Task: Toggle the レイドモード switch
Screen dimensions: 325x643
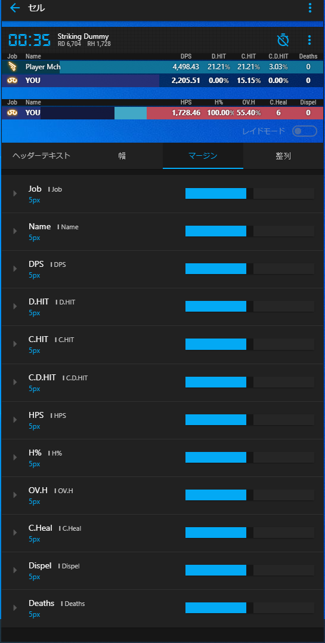Action: point(305,131)
